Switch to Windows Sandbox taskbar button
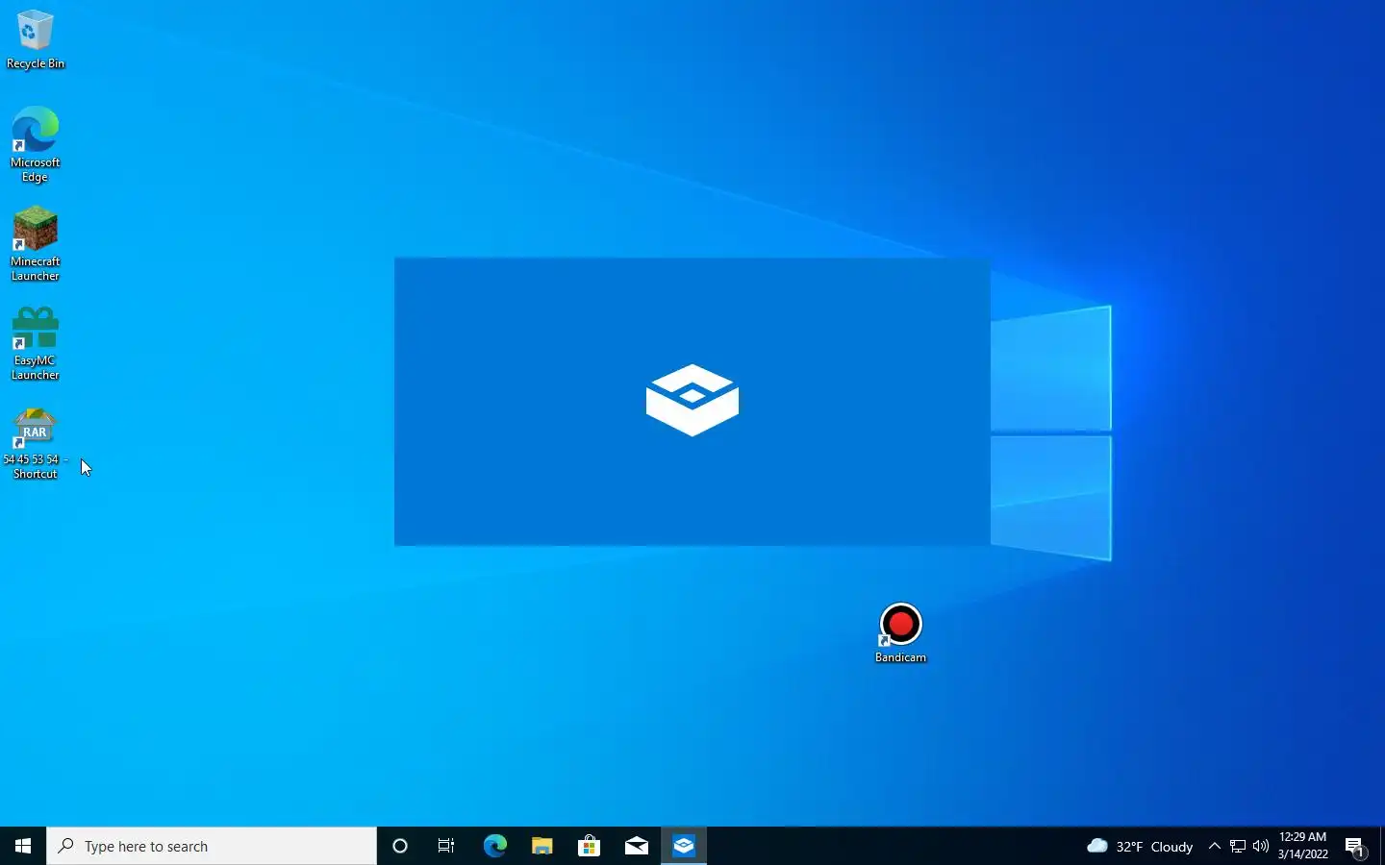 684,846
